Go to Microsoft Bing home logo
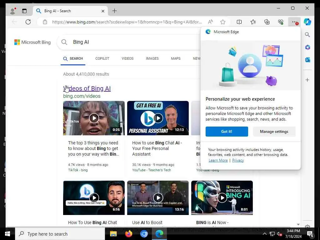 [x=32, y=42]
